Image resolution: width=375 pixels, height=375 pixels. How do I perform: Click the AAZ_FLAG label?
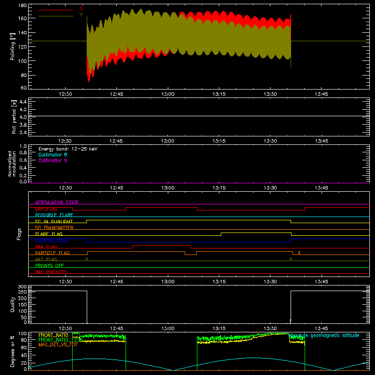click(x=46, y=259)
